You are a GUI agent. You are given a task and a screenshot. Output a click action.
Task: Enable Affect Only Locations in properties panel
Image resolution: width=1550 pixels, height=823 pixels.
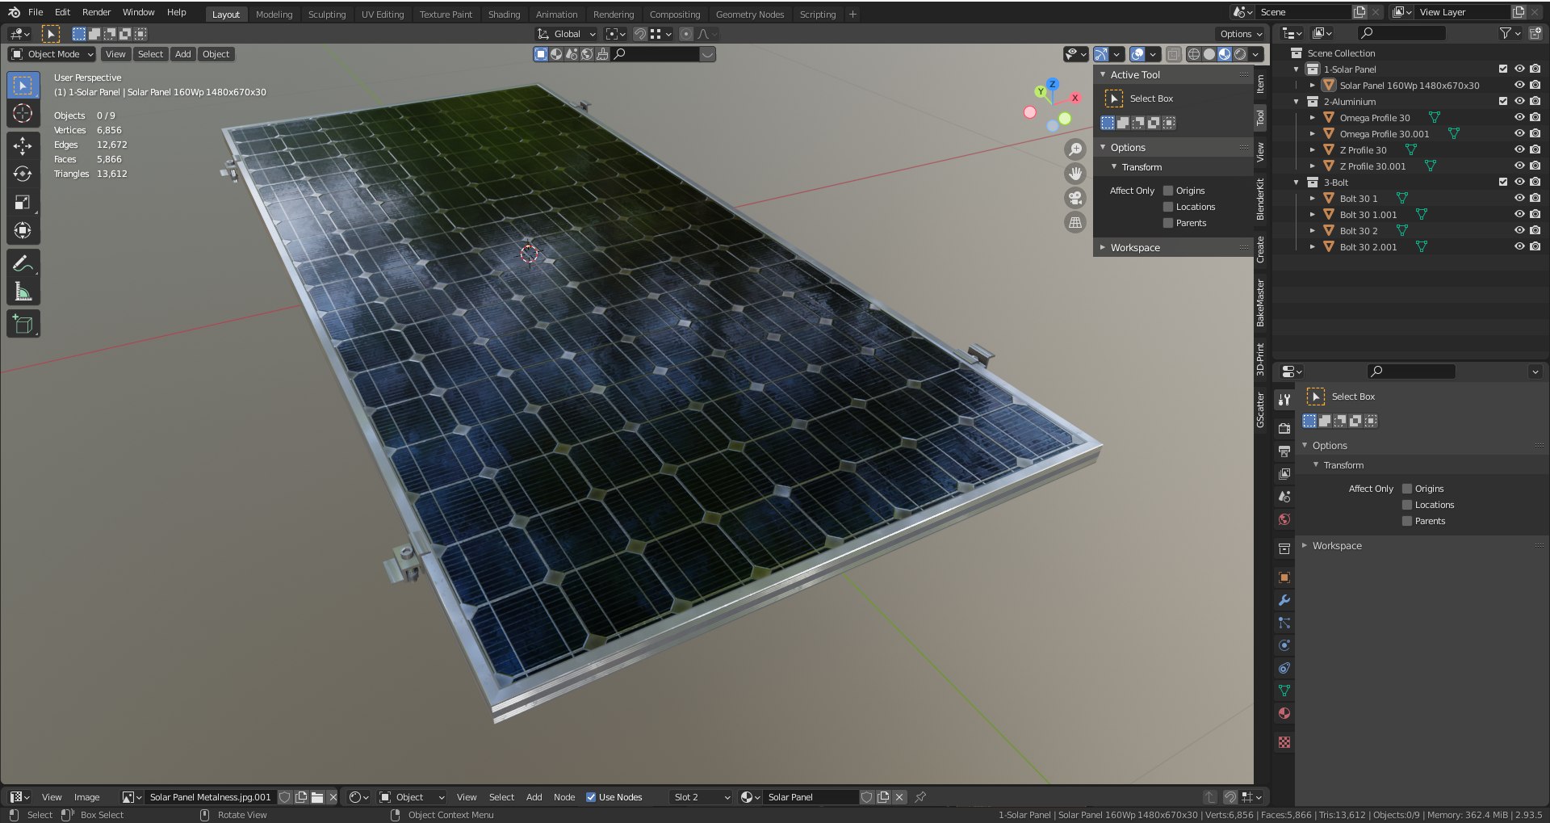click(x=1407, y=505)
